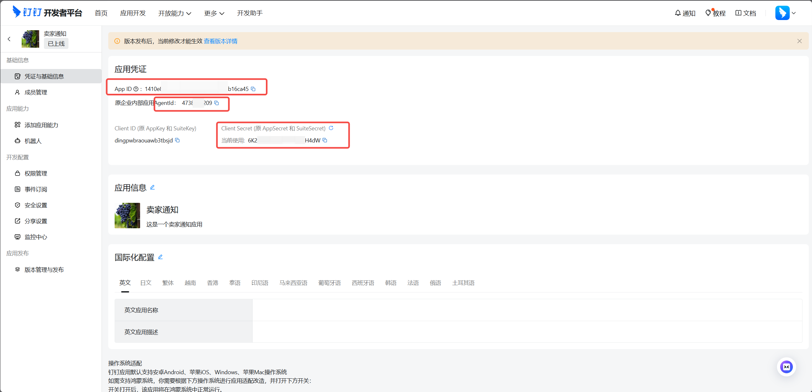
Task: Click the DingTalk user avatar in header
Action: point(782,13)
